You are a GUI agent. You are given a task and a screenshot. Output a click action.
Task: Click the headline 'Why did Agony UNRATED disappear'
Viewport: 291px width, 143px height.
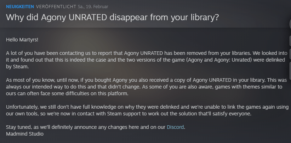point(113,17)
